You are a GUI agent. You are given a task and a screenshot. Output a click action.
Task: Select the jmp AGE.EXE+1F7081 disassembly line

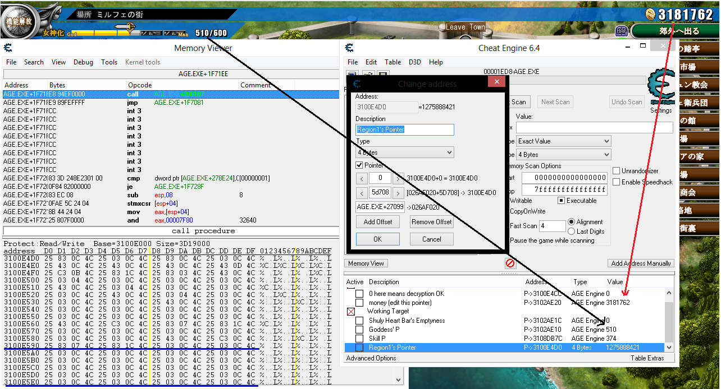(x=171, y=103)
